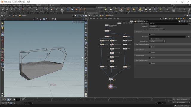The image size is (191, 107).
Task: Open the Geometry Filter dropdown
Action: click(157, 41)
